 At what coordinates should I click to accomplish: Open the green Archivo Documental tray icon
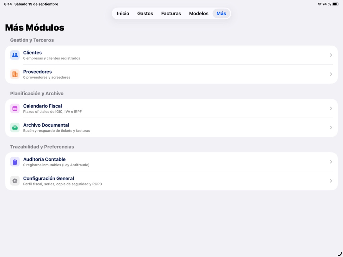[x=15, y=128]
